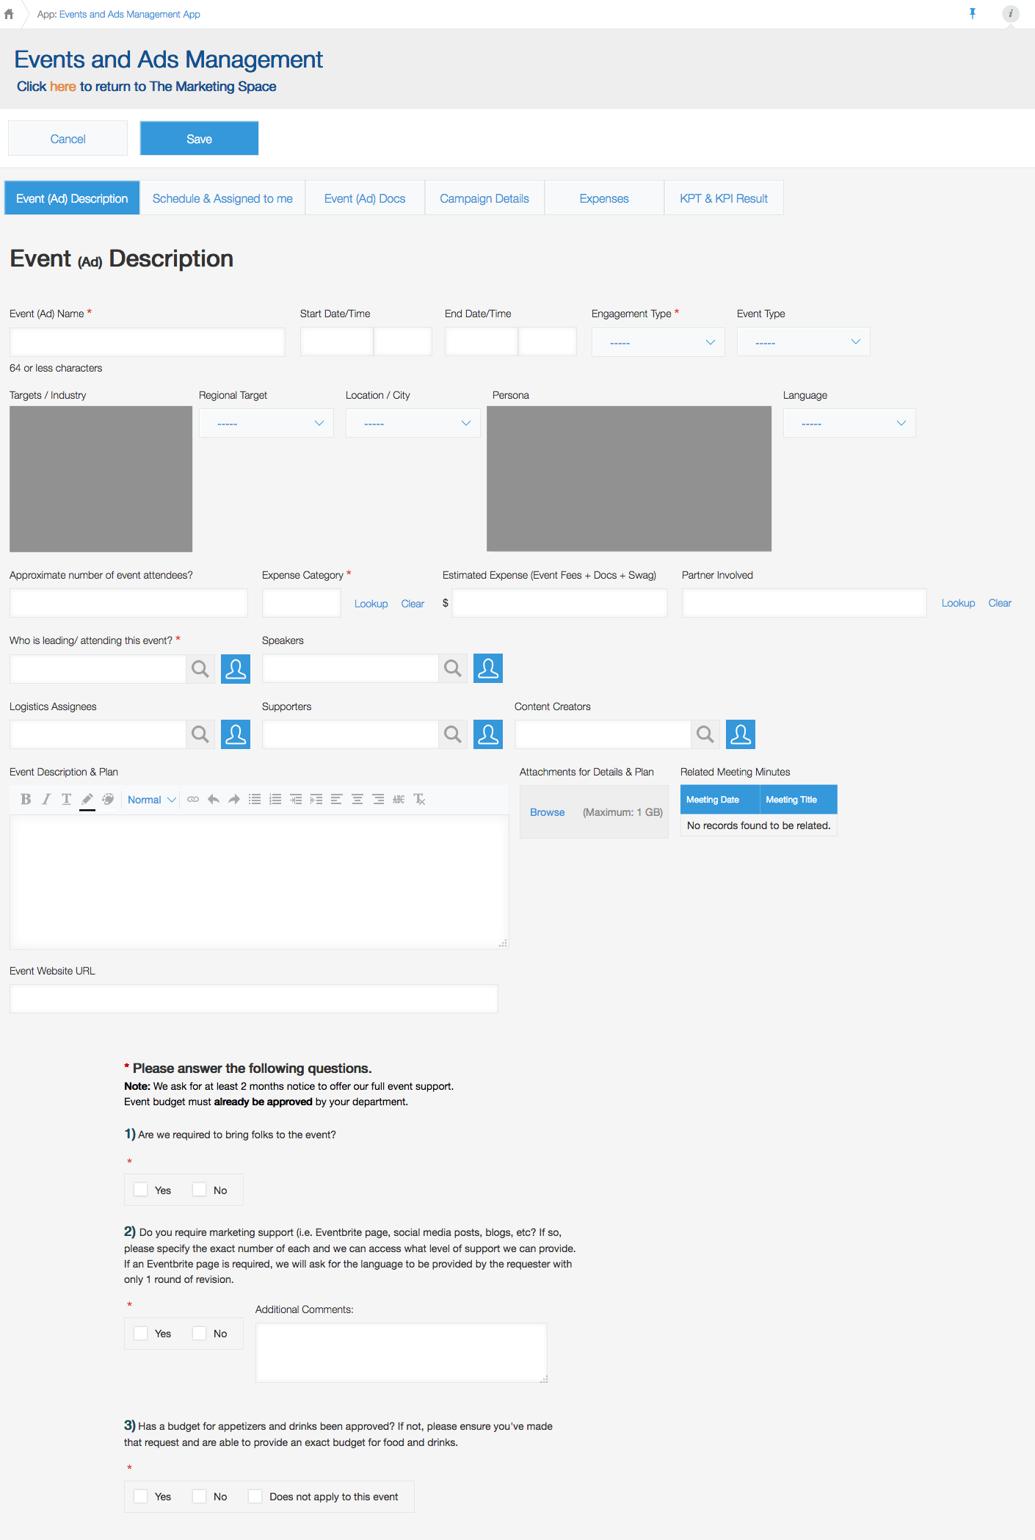Screen dimensions: 1035x1540
Task: Expand the Regional Target dropdown
Action: [266, 424]
